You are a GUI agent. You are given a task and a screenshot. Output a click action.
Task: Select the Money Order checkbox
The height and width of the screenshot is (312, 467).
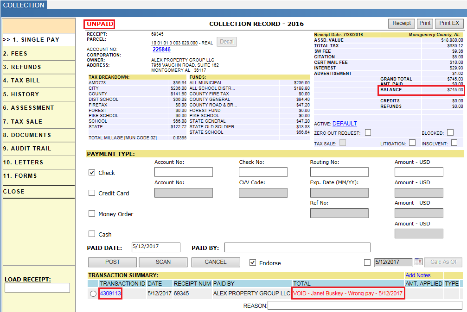[92, 213]
